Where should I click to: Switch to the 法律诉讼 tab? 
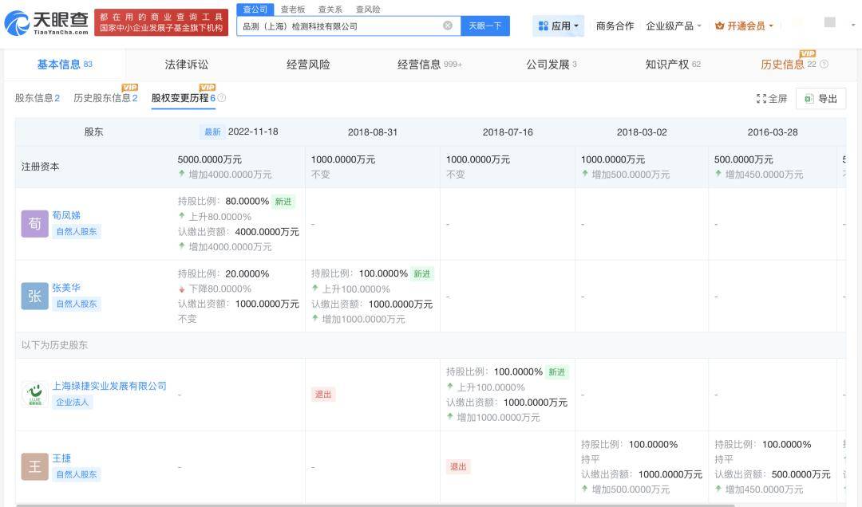tap(186, 65)
